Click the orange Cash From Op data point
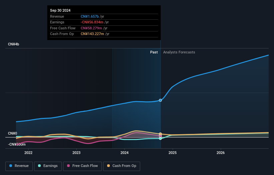 [x=160, y=134]
